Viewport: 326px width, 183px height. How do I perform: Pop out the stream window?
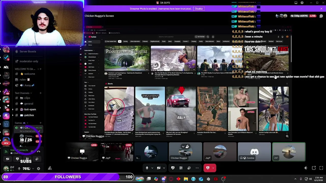(314, 168)
